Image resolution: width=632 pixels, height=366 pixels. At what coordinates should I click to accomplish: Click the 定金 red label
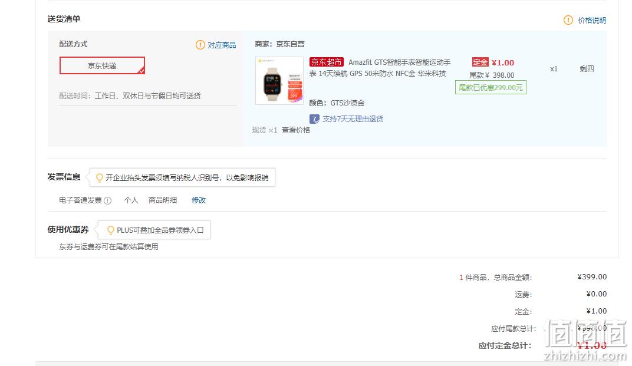tap(480, 62)
